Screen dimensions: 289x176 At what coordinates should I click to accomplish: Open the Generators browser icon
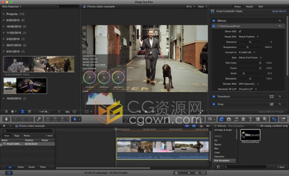(258, 119)
